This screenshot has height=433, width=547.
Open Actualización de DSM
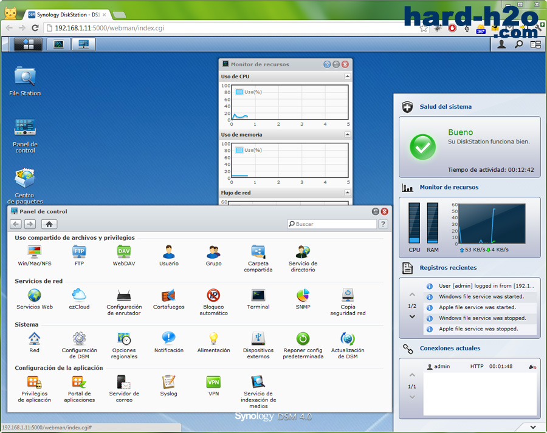point(348,345)
